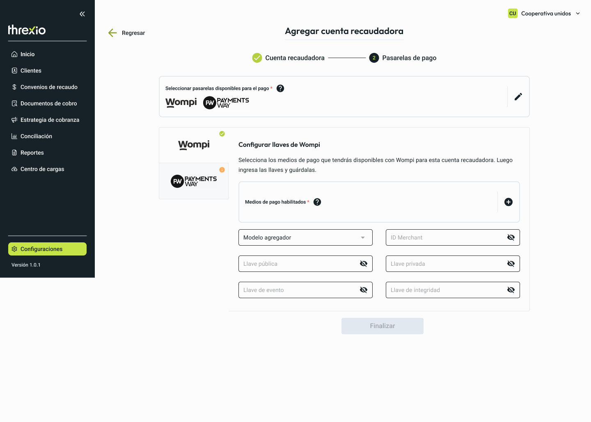The image size is (591, 422).
Task: Click the Payments Way logo in gateway selector
Action: click(x=226, y=103)
